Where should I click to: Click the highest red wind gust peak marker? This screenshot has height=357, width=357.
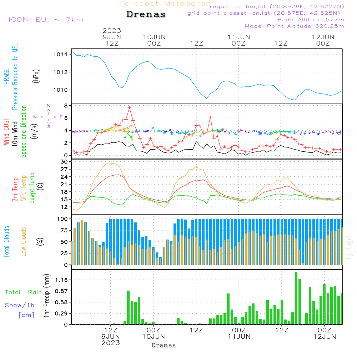pyautogui.click(x=130, y=107)
